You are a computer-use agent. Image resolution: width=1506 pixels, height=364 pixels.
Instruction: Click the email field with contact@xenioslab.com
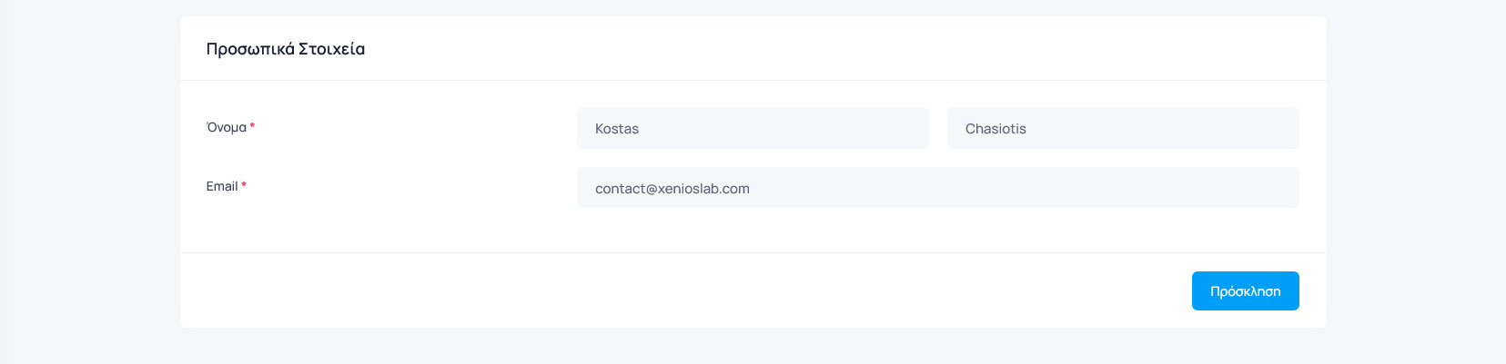(x=937, y=188)
